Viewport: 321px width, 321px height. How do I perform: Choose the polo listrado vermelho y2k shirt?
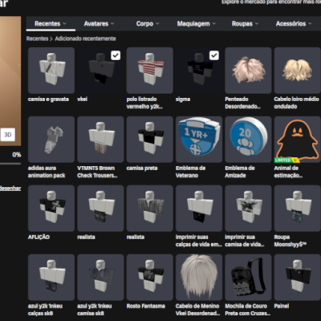pos(149,71)
